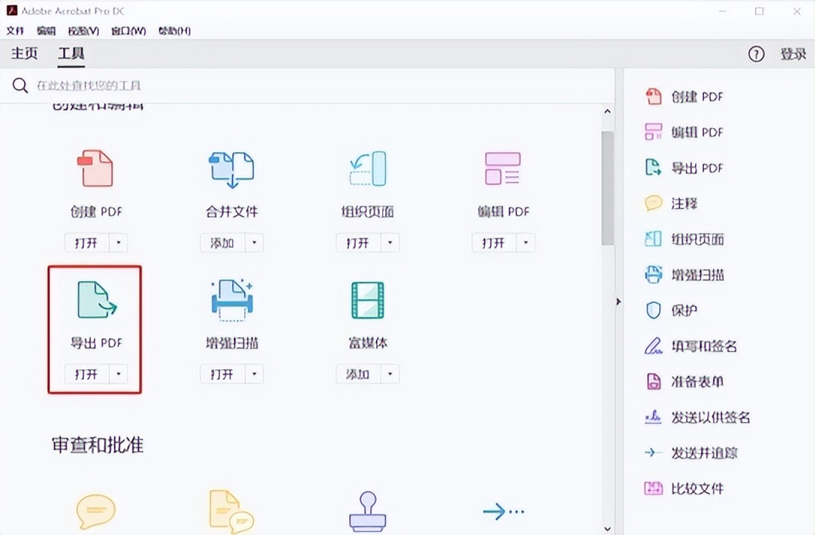Click the Export PDF (导出 PDF) icon

[95, 300]
